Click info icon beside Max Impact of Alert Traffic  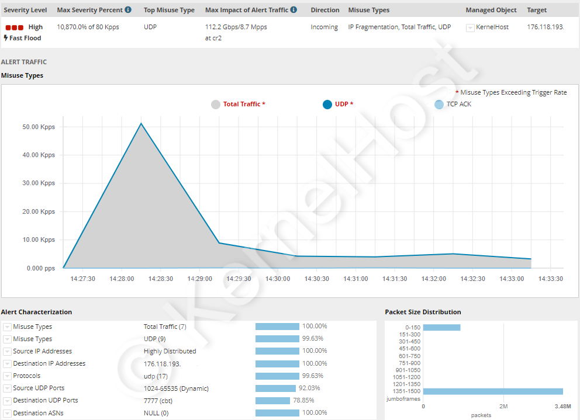coord(294,10)
